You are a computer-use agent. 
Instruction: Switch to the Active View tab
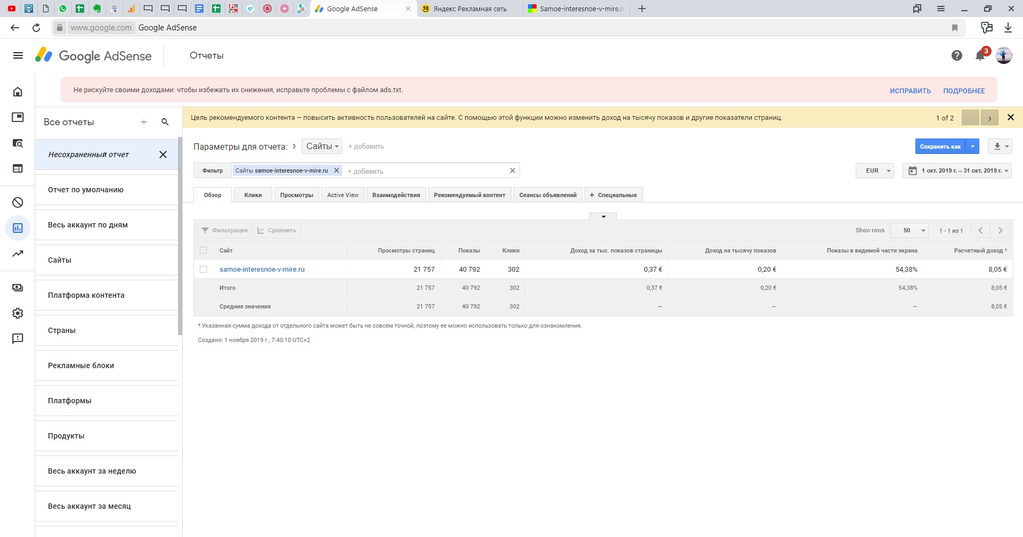click(x=343, y=195)
